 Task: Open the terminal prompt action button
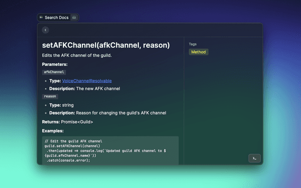tap(254, 158)
